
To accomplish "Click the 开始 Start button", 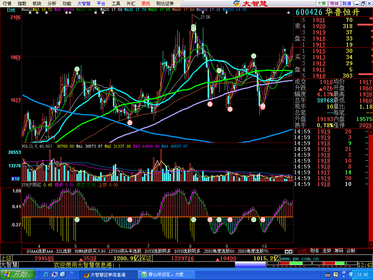I will pos(17,275).
